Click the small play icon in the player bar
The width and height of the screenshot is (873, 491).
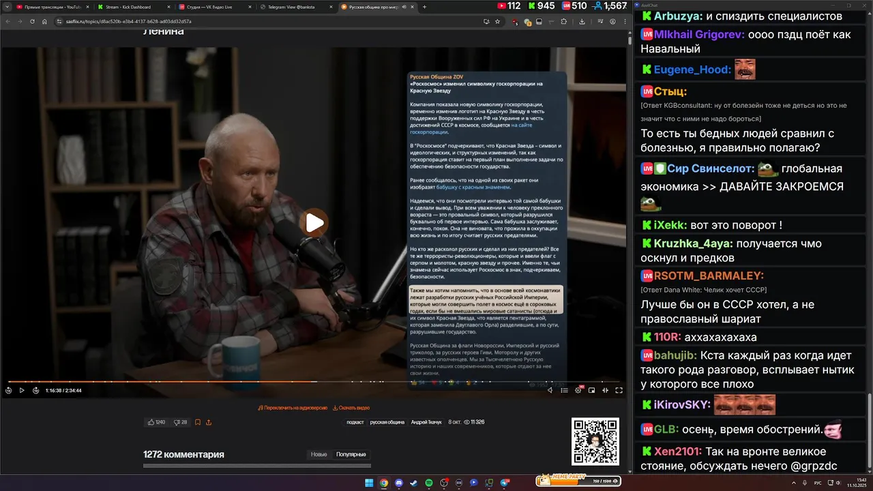pos(22,391)
